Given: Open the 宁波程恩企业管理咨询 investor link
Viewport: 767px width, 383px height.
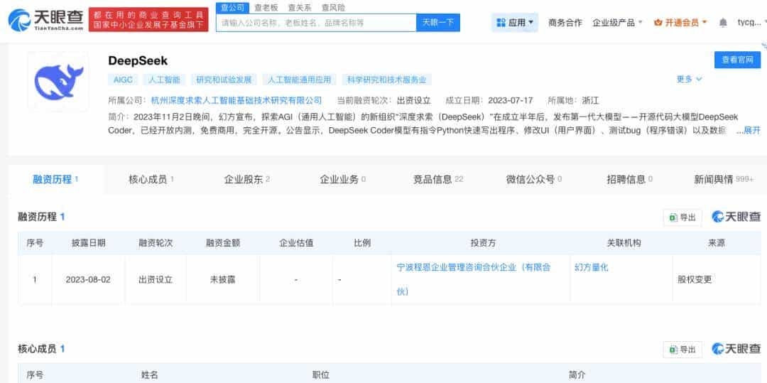Looking at the screenshot, I should (474, 279).
